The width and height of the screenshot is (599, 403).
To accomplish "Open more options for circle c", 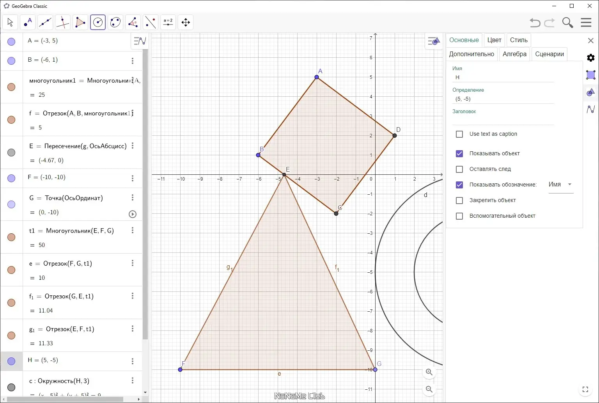I will (x=133, y=380).
